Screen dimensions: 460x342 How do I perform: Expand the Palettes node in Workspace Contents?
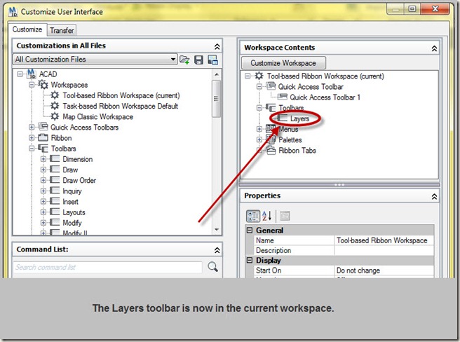coord(259,139)
